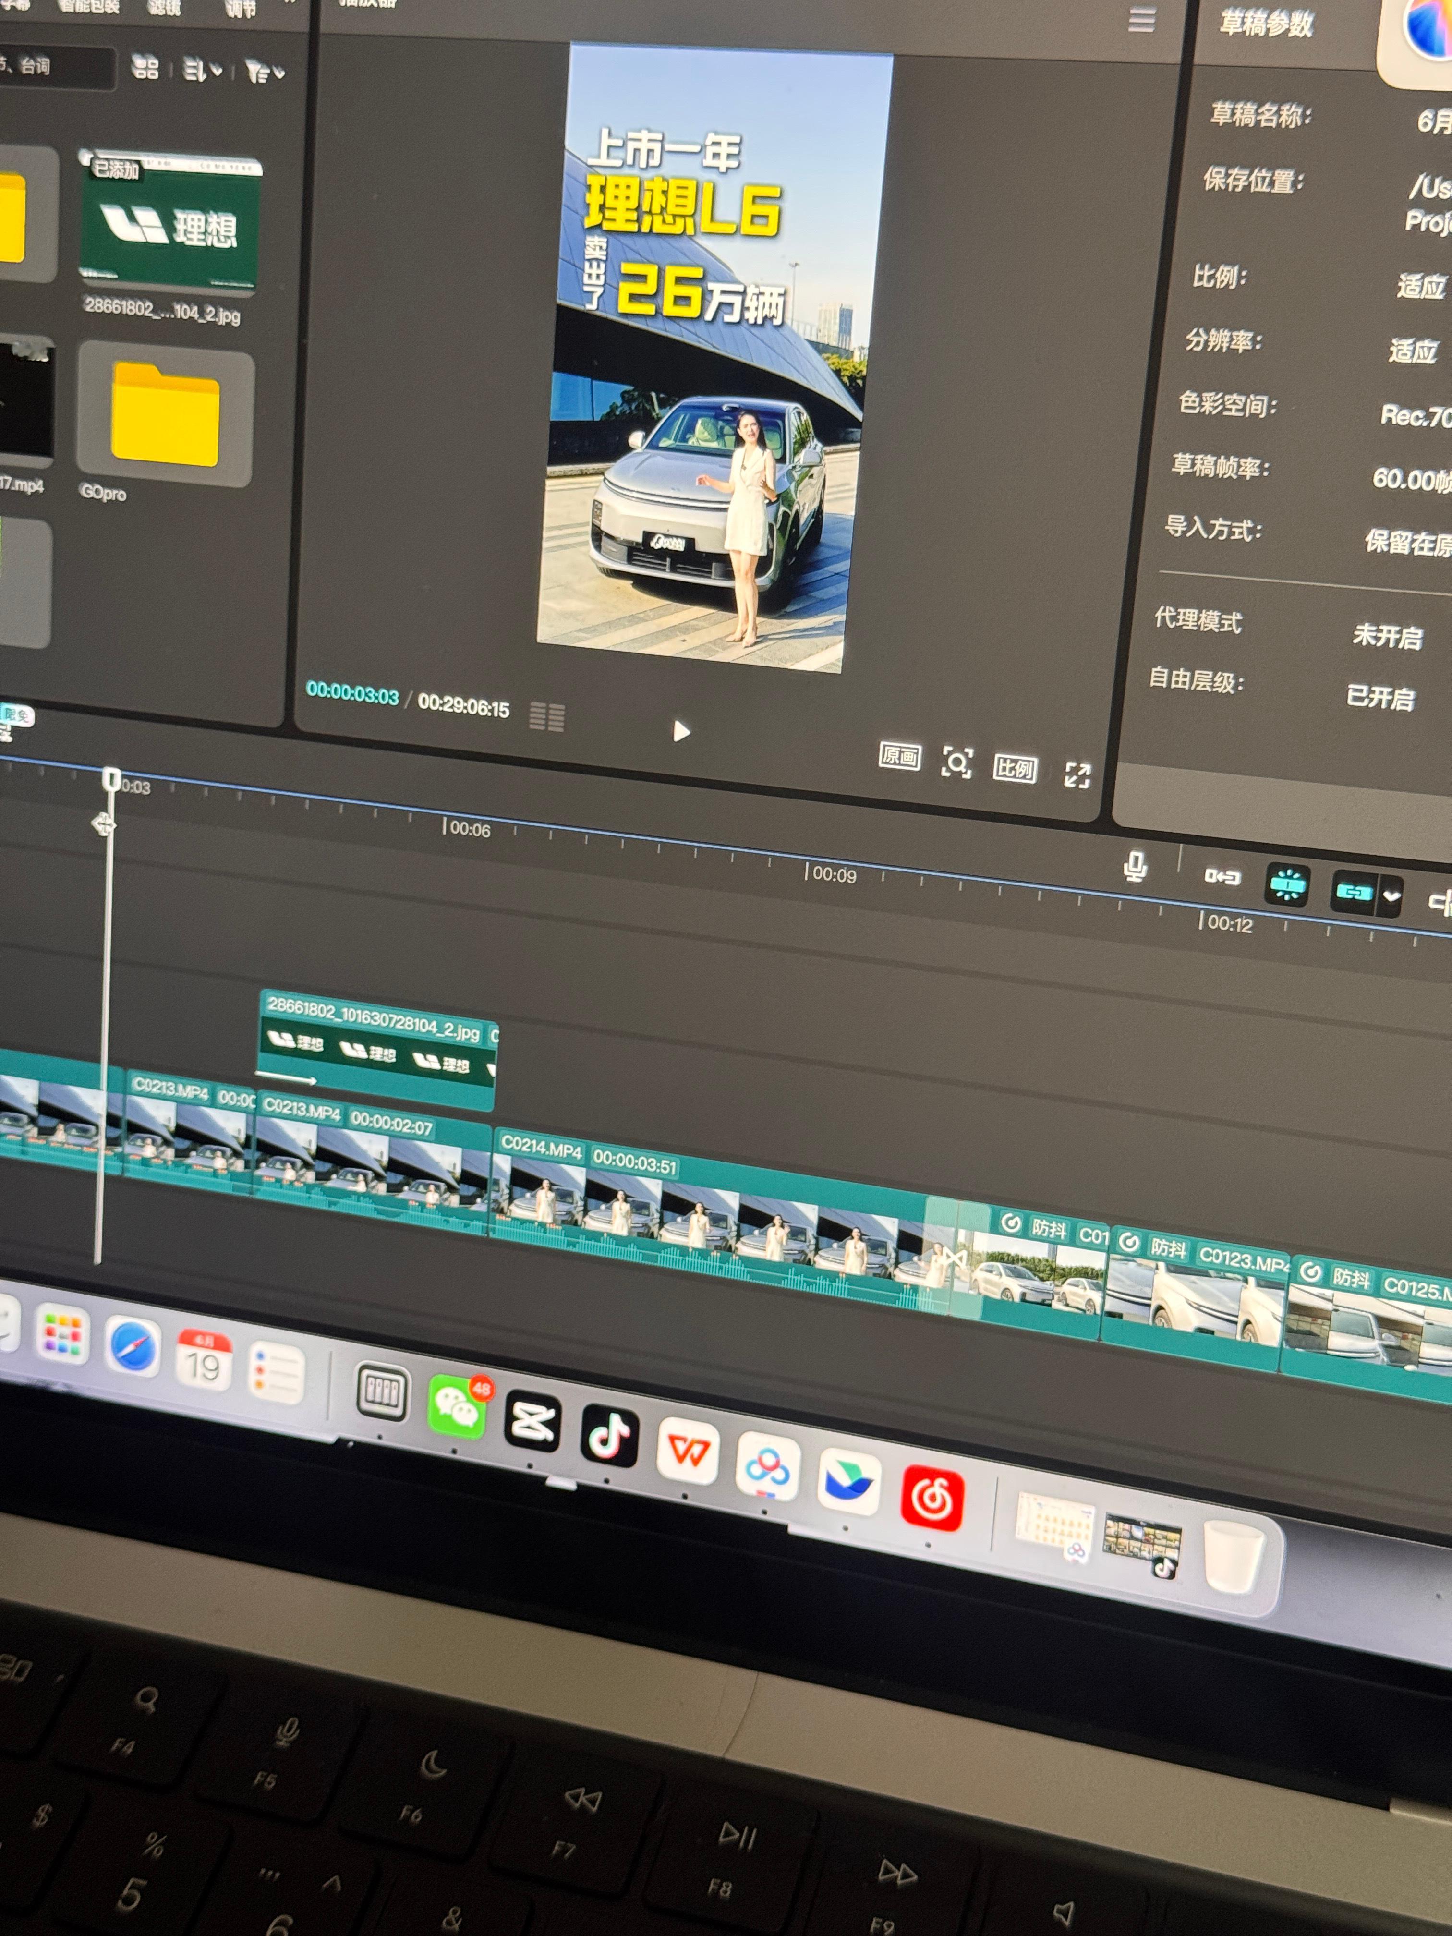1452x1936 pixels.
Task: Open the Trash in the Dock
Action: tap(1234, 1556)
